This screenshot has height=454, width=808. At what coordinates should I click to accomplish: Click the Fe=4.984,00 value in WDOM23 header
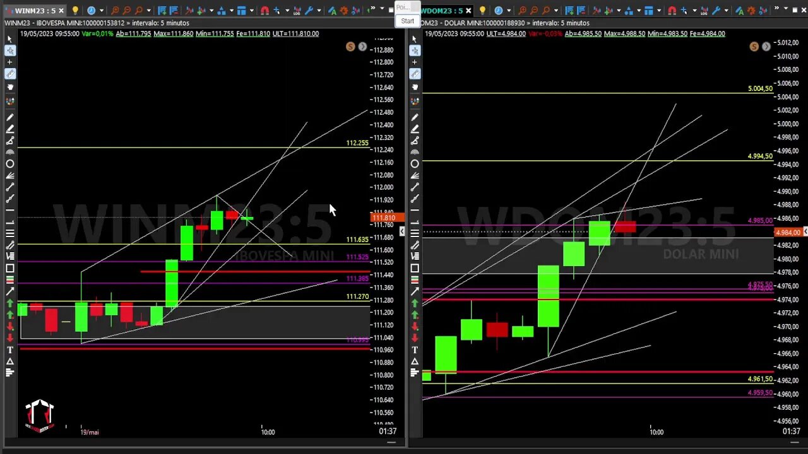tap(707, 33)
